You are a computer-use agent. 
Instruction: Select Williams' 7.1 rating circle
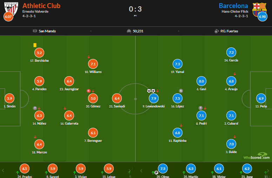93,64
